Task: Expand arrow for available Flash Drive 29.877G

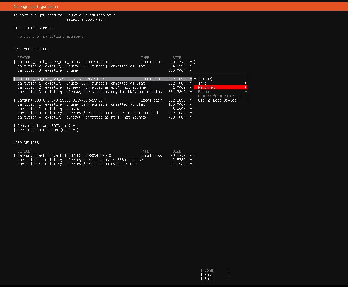Action: pyautogui.click(x=191, y=62)
